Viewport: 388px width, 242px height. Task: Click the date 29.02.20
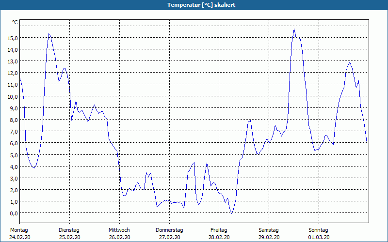point(269,237)
